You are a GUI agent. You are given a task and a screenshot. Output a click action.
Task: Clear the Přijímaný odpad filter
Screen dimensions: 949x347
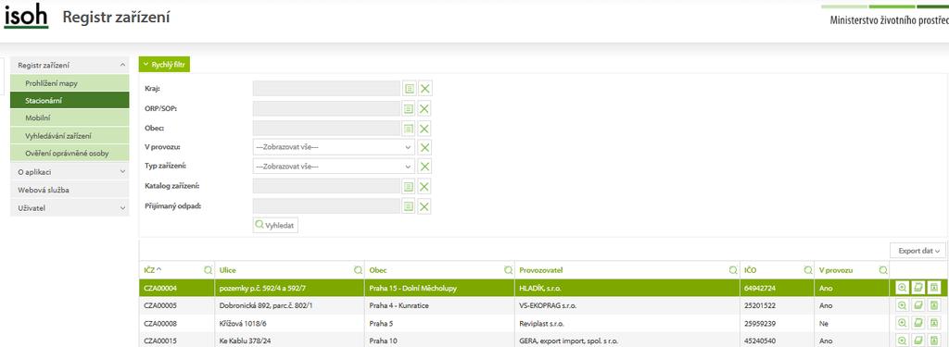[x=425, y=206]
